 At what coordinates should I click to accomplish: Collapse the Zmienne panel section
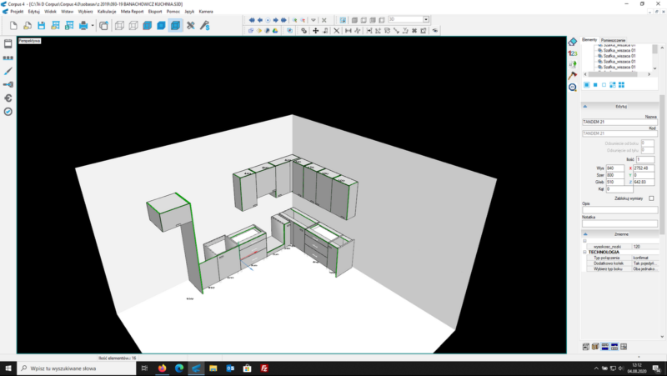point(586,234)
